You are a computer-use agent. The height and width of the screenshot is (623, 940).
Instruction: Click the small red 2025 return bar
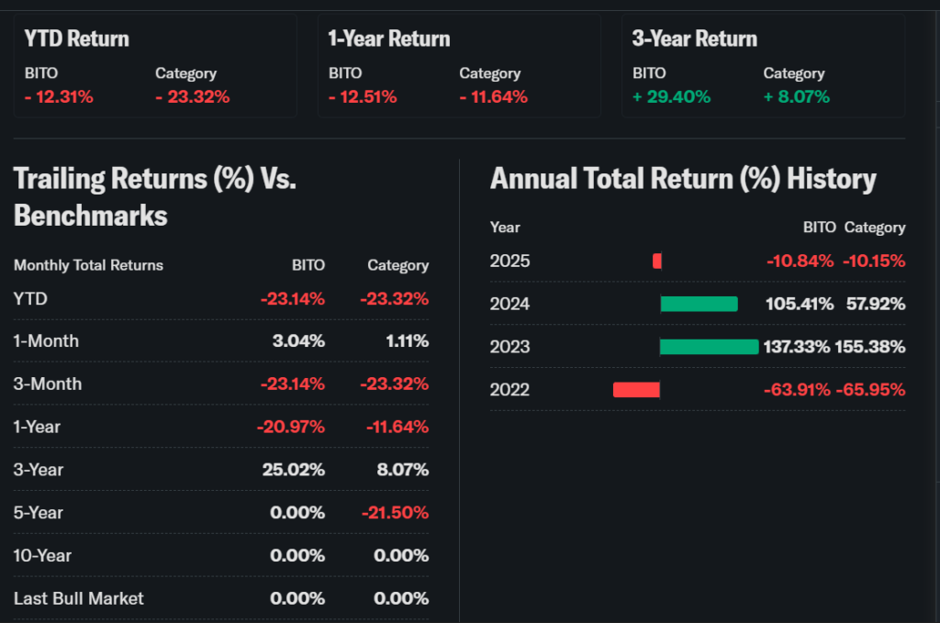657,261
